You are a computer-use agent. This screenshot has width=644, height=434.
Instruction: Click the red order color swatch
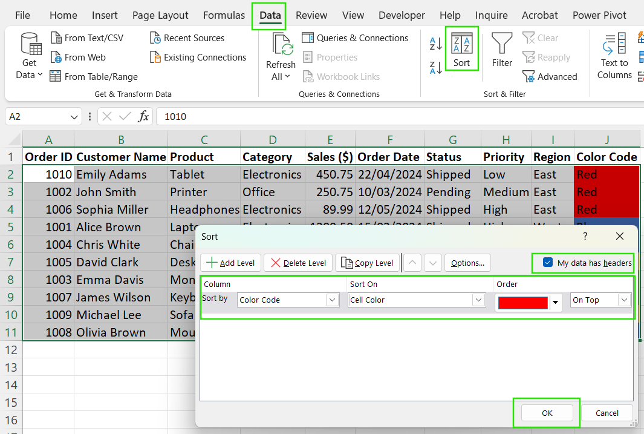coord(523,303)
